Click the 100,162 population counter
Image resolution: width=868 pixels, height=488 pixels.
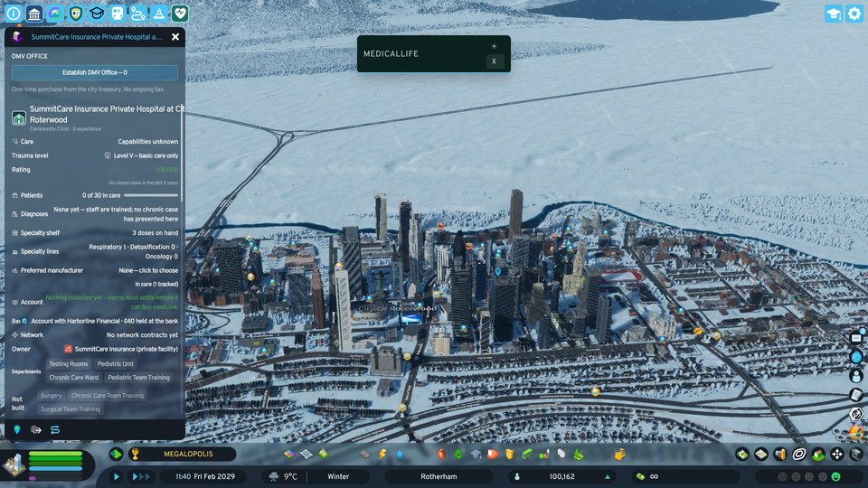tap(561, 476)
